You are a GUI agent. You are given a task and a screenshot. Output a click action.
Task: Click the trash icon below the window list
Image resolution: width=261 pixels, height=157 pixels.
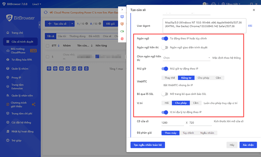[x=86, y=69]
